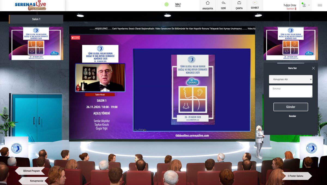Click the speaker video feed of Tayfun Kirazlı

[100, 78]
